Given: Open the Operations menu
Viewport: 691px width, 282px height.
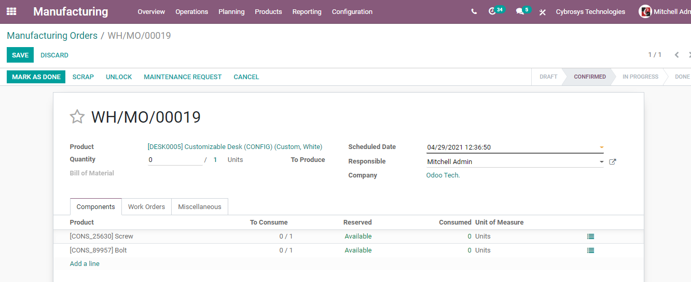Looking at the screenshot, I should 191,11.
